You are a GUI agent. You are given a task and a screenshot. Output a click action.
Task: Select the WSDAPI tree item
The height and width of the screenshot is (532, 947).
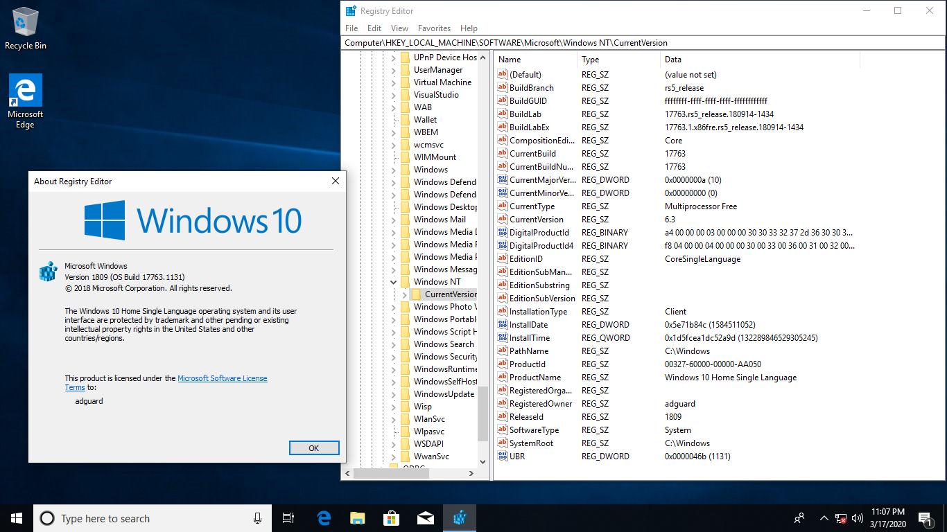pyautogui.click(x=428, y=444)
